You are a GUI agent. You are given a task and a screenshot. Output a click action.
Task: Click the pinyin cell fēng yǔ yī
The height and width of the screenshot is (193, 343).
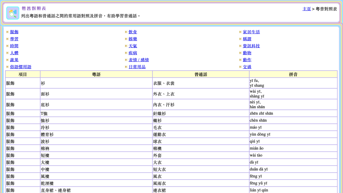tap(293, 183)
